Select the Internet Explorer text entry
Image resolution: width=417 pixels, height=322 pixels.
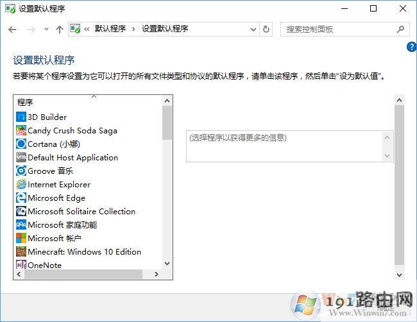tap(59, 184)
